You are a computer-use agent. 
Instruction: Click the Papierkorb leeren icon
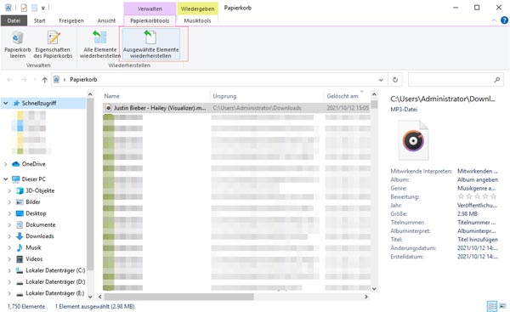[18, 37]
